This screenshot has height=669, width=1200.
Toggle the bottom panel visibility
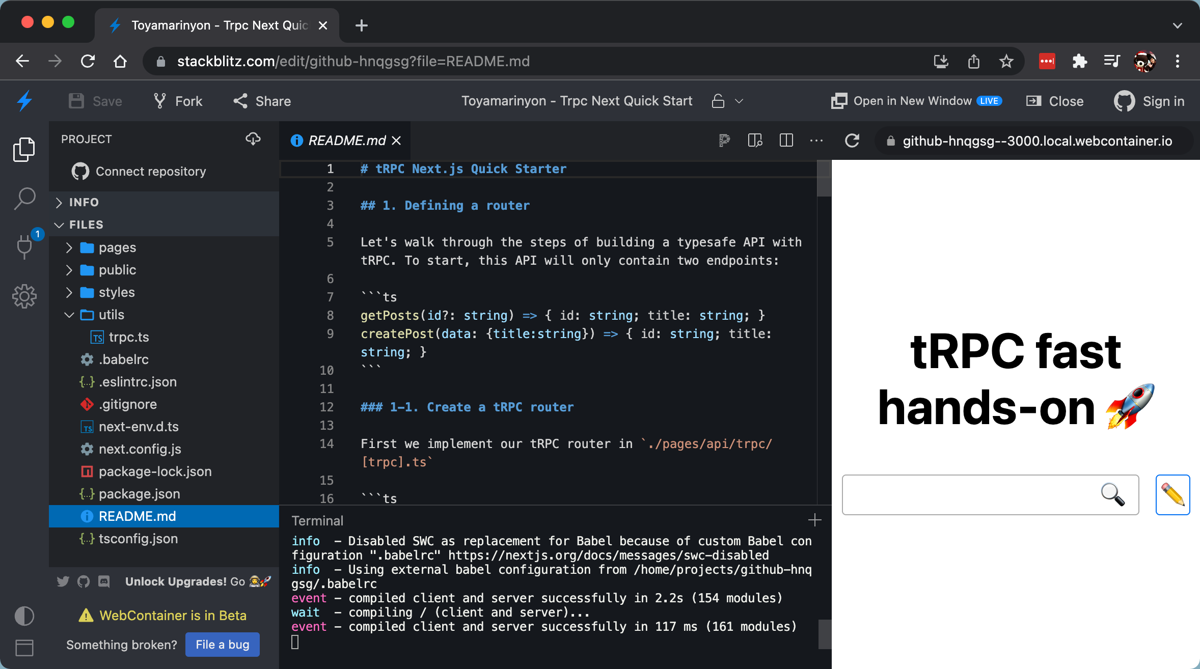[x=24, y=648]
